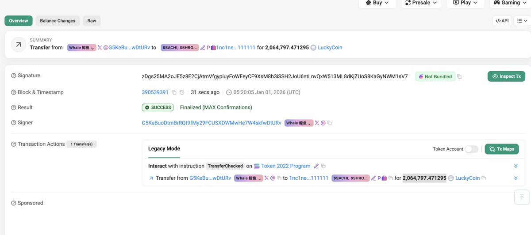
Task: Open the Buy dropdown menu
Action: pyautogui.click(x=377, y=3)
